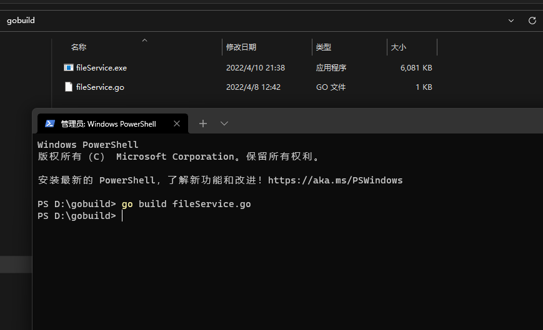Sort files by 大小 column header
Image resolution: width=543 pixels, height=330 pixels.
398,47
